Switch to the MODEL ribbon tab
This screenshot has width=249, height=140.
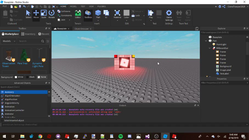click(x=73, y=6)
